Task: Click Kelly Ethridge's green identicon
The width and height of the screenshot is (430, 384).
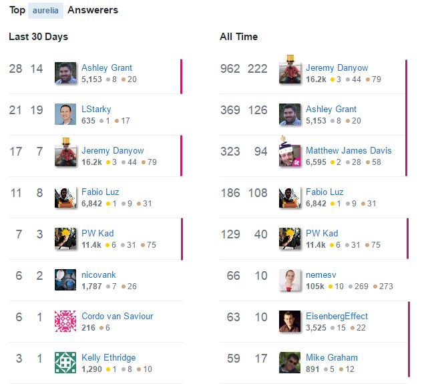Action: [65, 363]
